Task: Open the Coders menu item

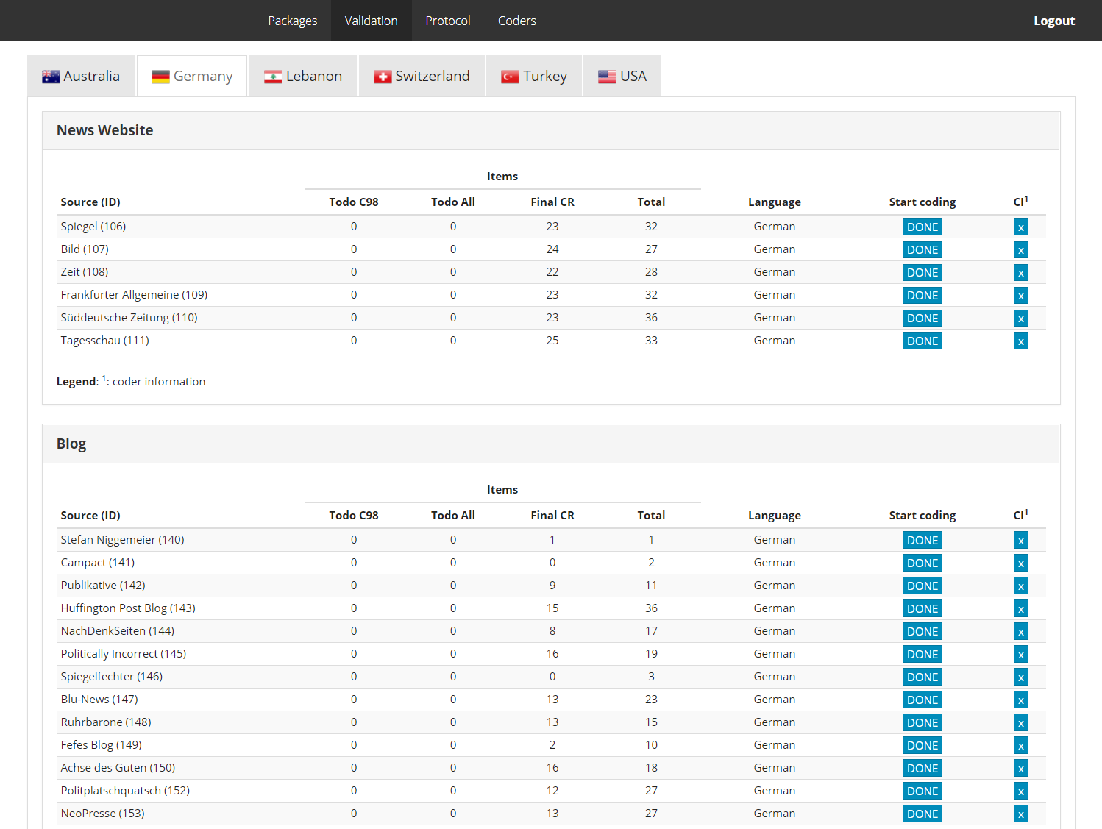Action: (517, 21)
